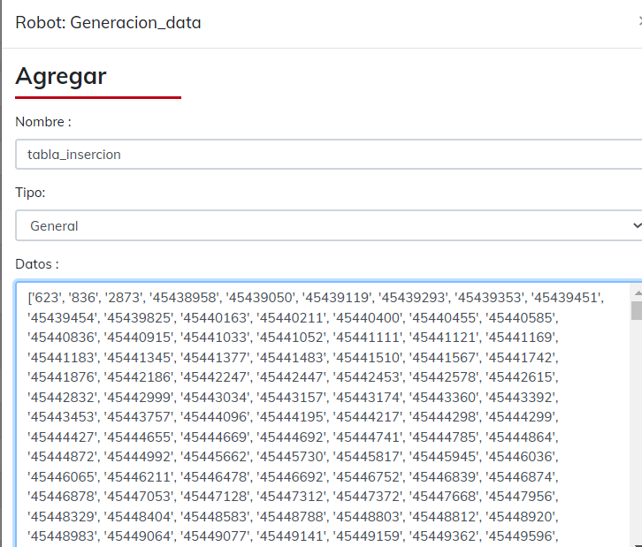This screenshot has height=547, width=642.
Task: Close the Robot: Generacion_data dialog
Action: pos(638,23)
